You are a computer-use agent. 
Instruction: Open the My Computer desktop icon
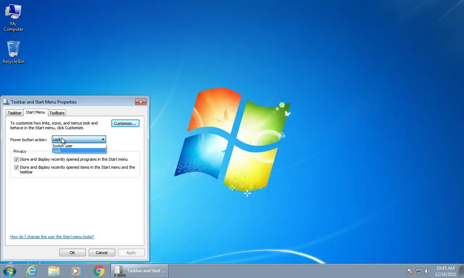point(13,18)
